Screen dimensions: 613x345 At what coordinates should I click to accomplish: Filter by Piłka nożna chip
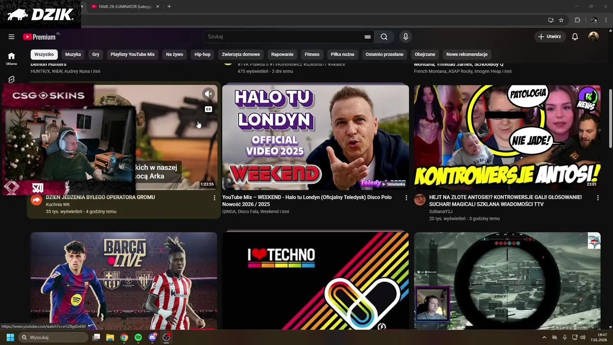[x=342, y=54]
